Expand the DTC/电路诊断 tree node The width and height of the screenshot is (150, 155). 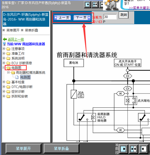[x=4, y=87]
